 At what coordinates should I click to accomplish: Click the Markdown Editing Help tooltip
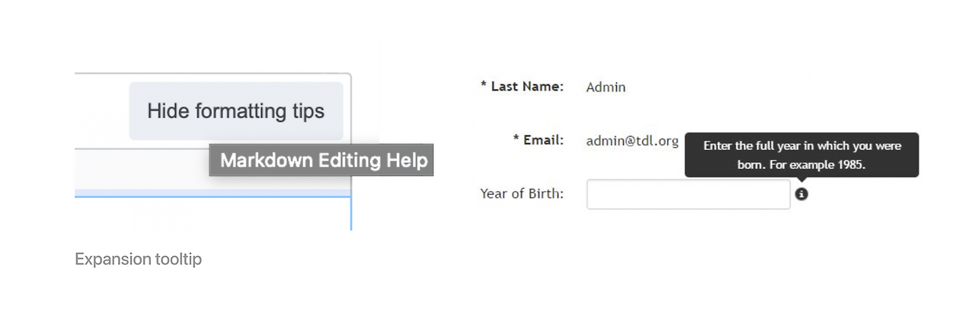click(x=321, y=160)
